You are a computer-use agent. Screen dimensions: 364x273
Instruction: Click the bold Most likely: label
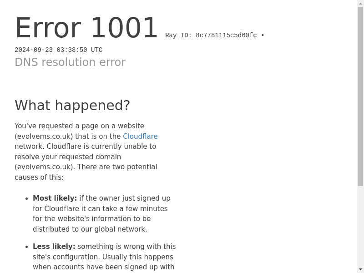coord(55,198)
